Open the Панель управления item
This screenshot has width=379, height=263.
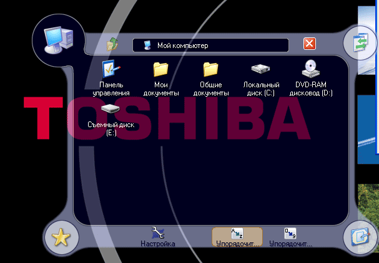111,78
